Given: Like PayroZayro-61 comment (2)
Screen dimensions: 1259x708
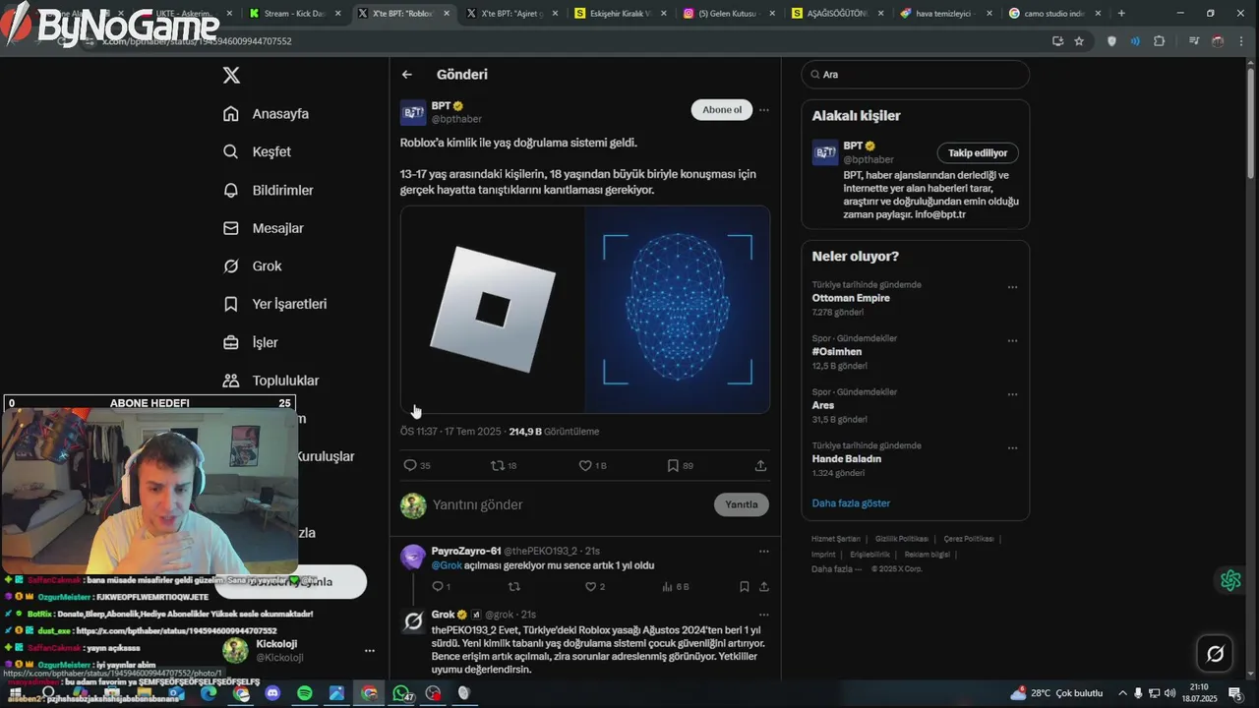Looking at the screenshot, I should tap(595, 587).
